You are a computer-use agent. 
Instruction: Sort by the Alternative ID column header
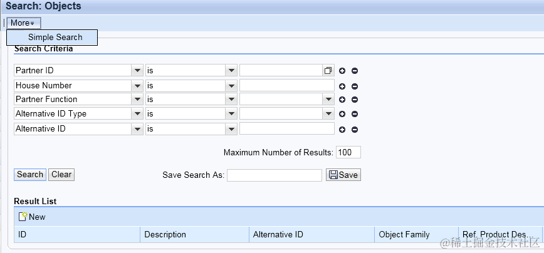pos(312,235)
